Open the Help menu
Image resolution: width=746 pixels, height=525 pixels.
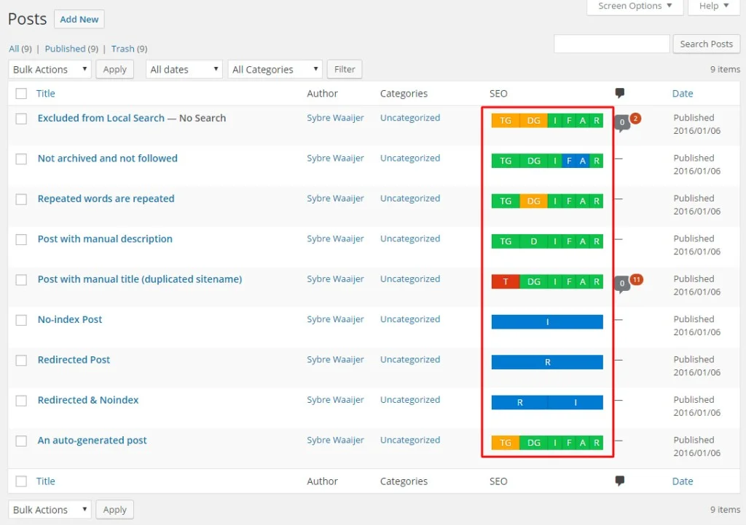click(712, 7)
